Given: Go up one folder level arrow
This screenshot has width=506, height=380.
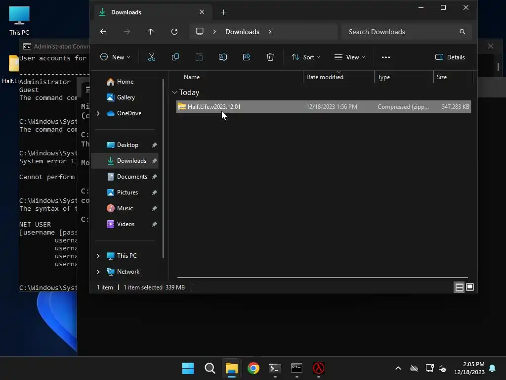Looking at the screenshot, I should coord(150,32).
